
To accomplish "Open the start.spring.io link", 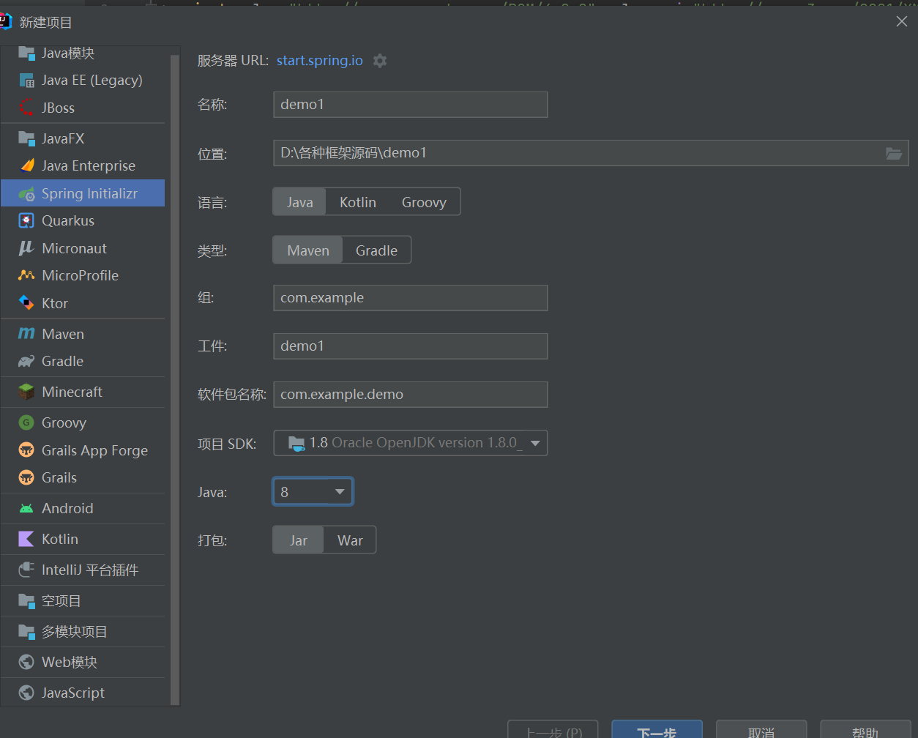I will [319, 60].
